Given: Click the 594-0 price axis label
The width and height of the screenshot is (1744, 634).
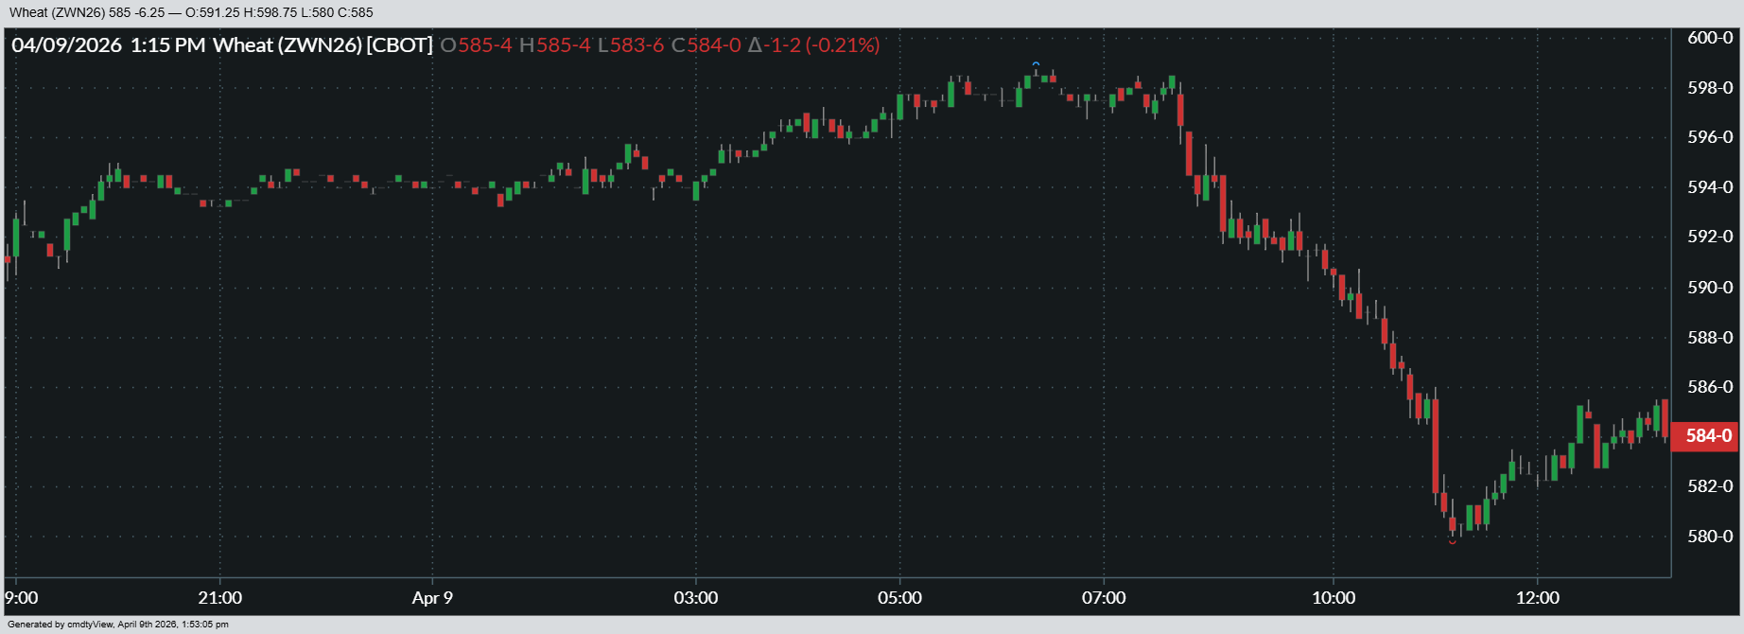Looking at the screenshot, I should [1710, 187].
